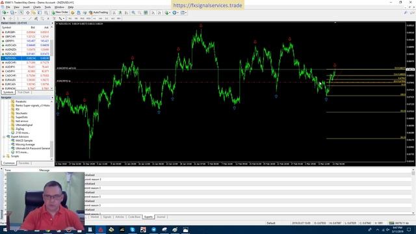Select the cursor arrow tool
This screenshot has width=416, height=234.
click(4, 18)
